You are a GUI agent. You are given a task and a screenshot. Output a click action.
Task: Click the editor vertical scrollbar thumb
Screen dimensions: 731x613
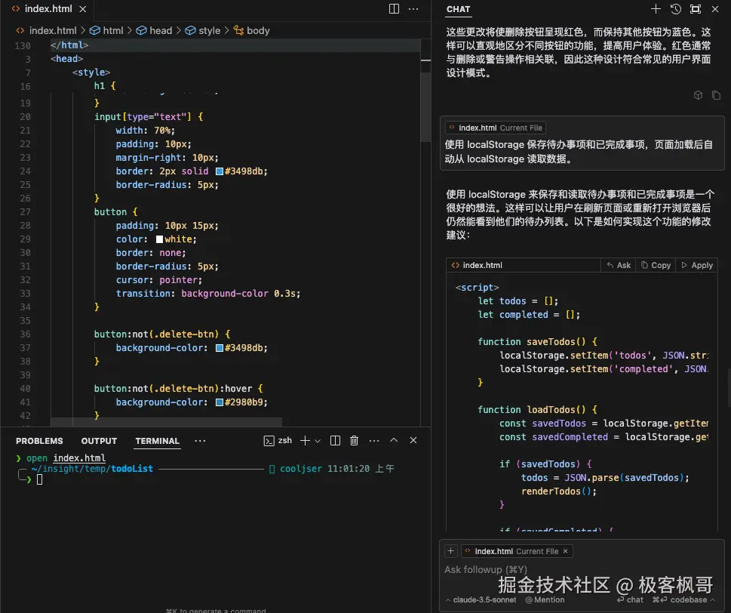coord(425,106)
